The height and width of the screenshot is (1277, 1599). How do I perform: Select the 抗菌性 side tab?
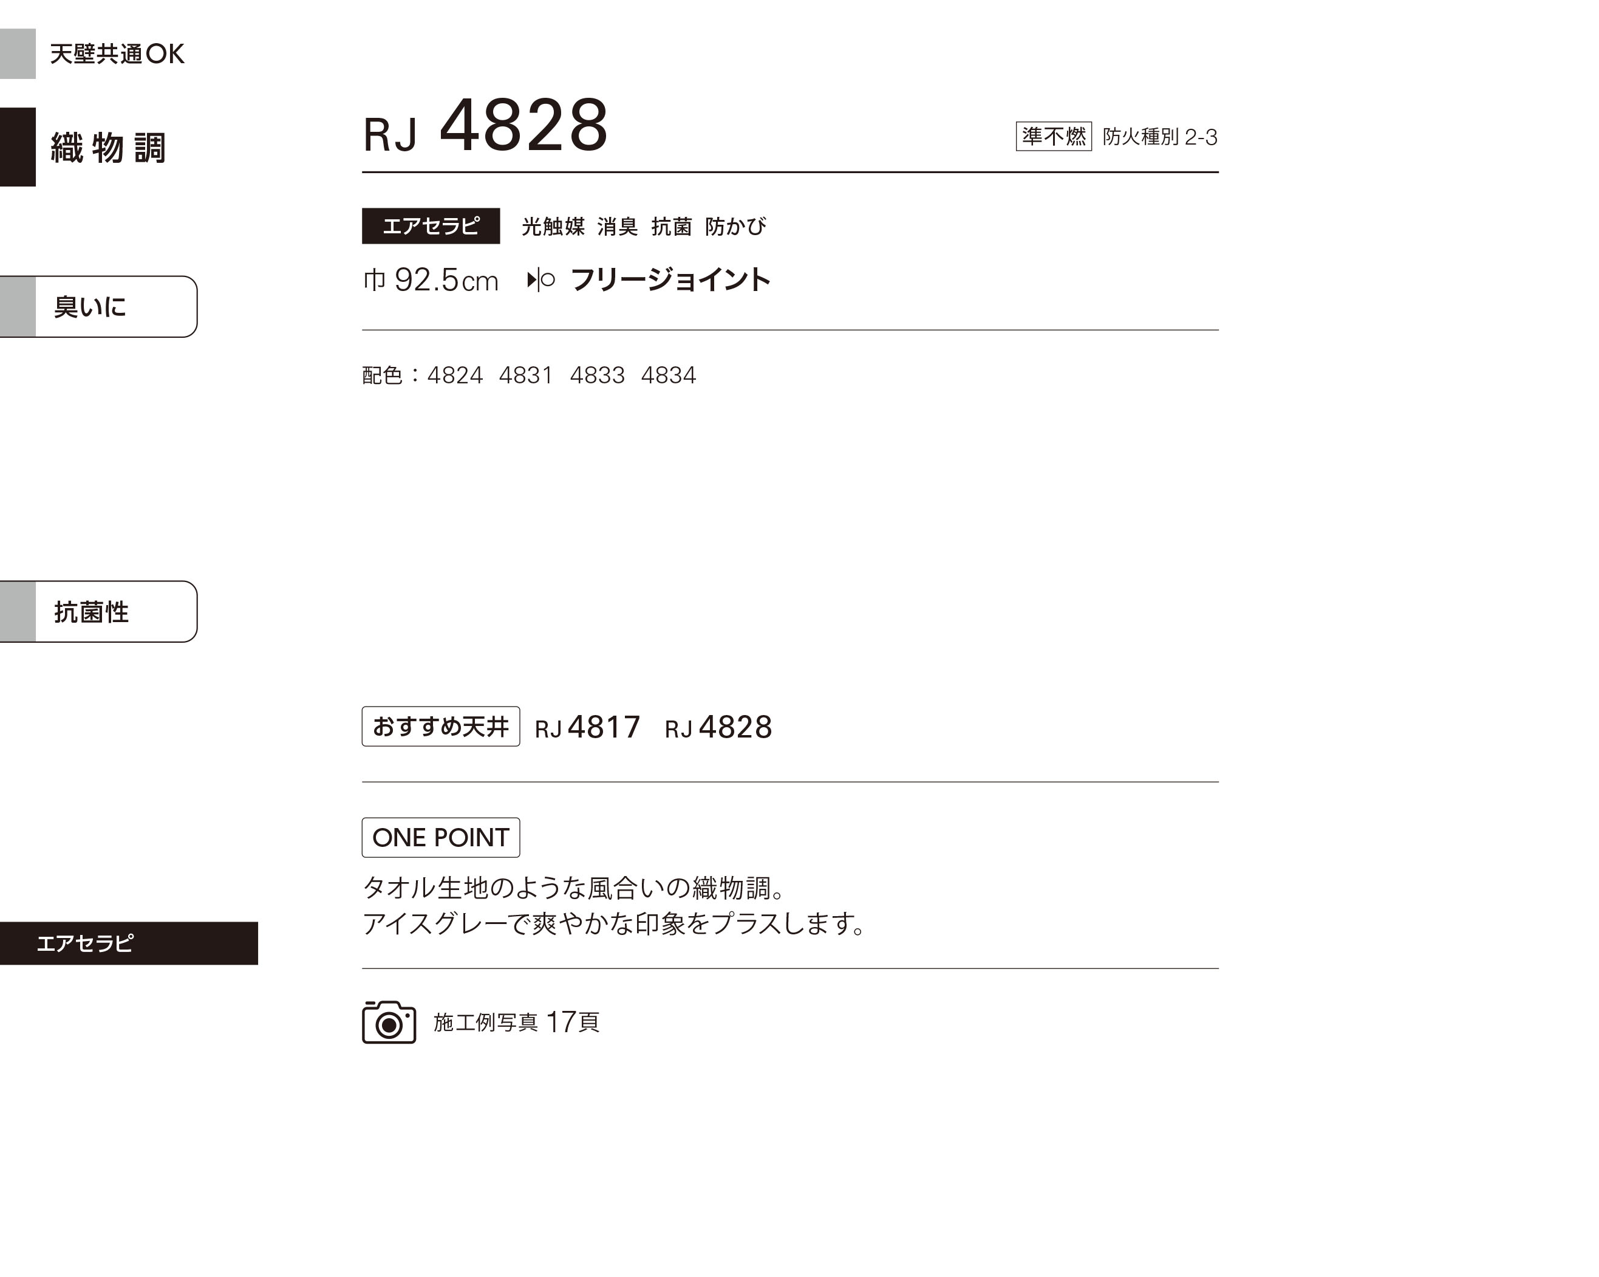(x=98, y=611)
